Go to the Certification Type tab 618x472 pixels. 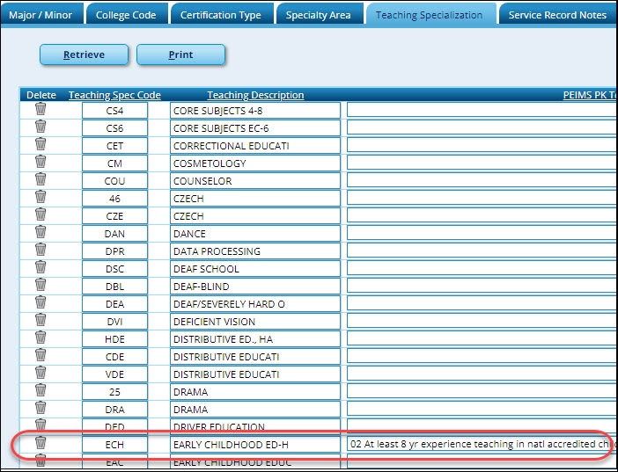pos(220,15)
